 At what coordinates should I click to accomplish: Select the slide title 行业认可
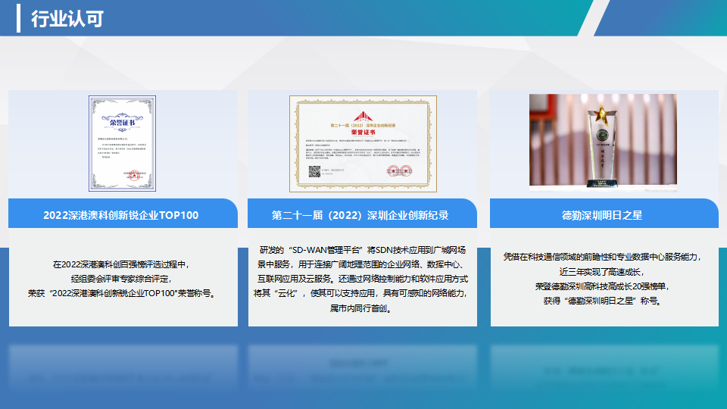pyautogui.click(x=67, y=19)
